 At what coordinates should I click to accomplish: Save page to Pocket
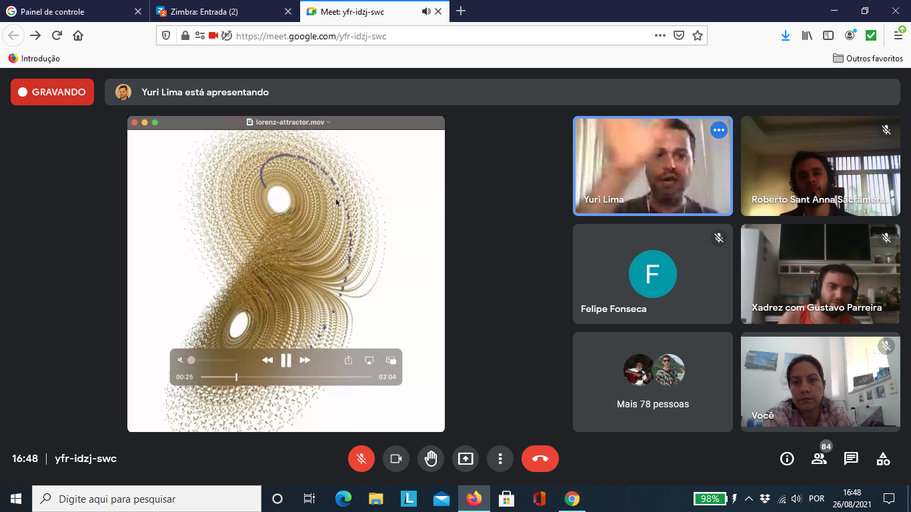click(x=679, y=36)
